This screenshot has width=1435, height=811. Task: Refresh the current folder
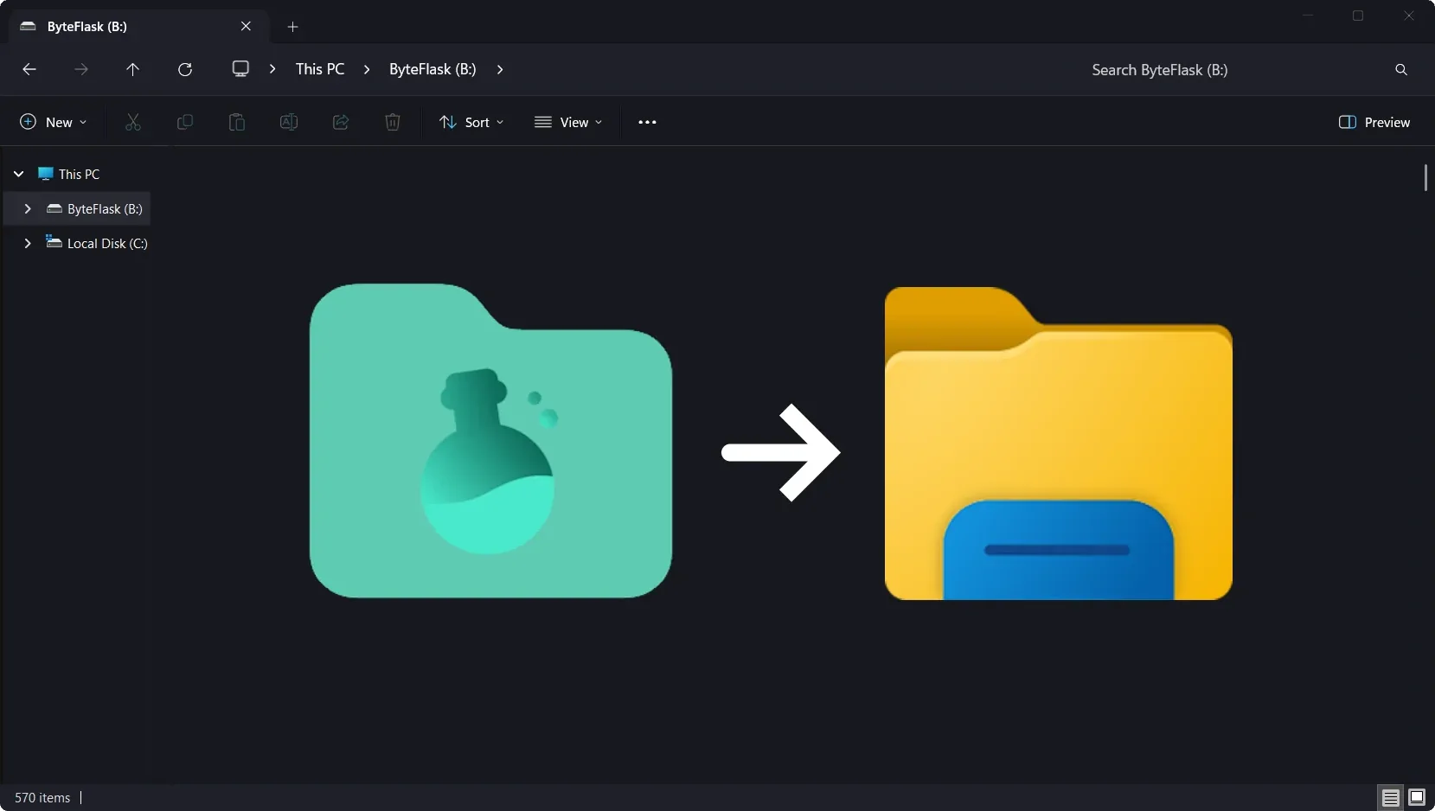click(185, 69)
